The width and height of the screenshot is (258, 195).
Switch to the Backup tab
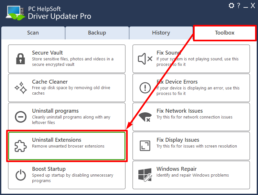click(97, 33)
